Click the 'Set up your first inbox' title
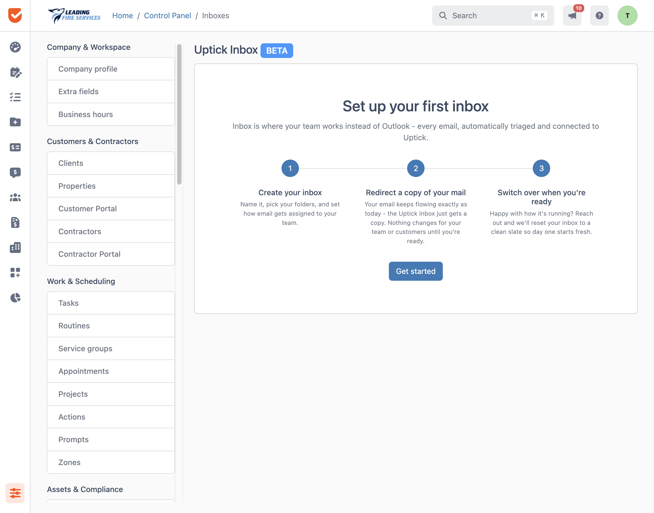 point(416,106)
